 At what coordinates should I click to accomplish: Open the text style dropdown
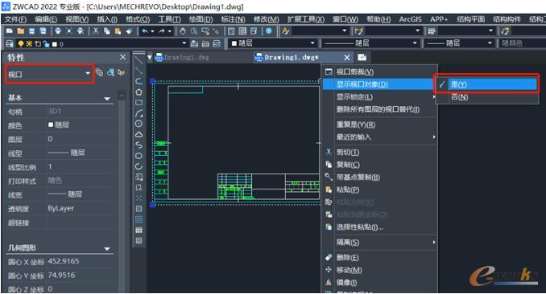pyautogui.click(x=321, y=31)
